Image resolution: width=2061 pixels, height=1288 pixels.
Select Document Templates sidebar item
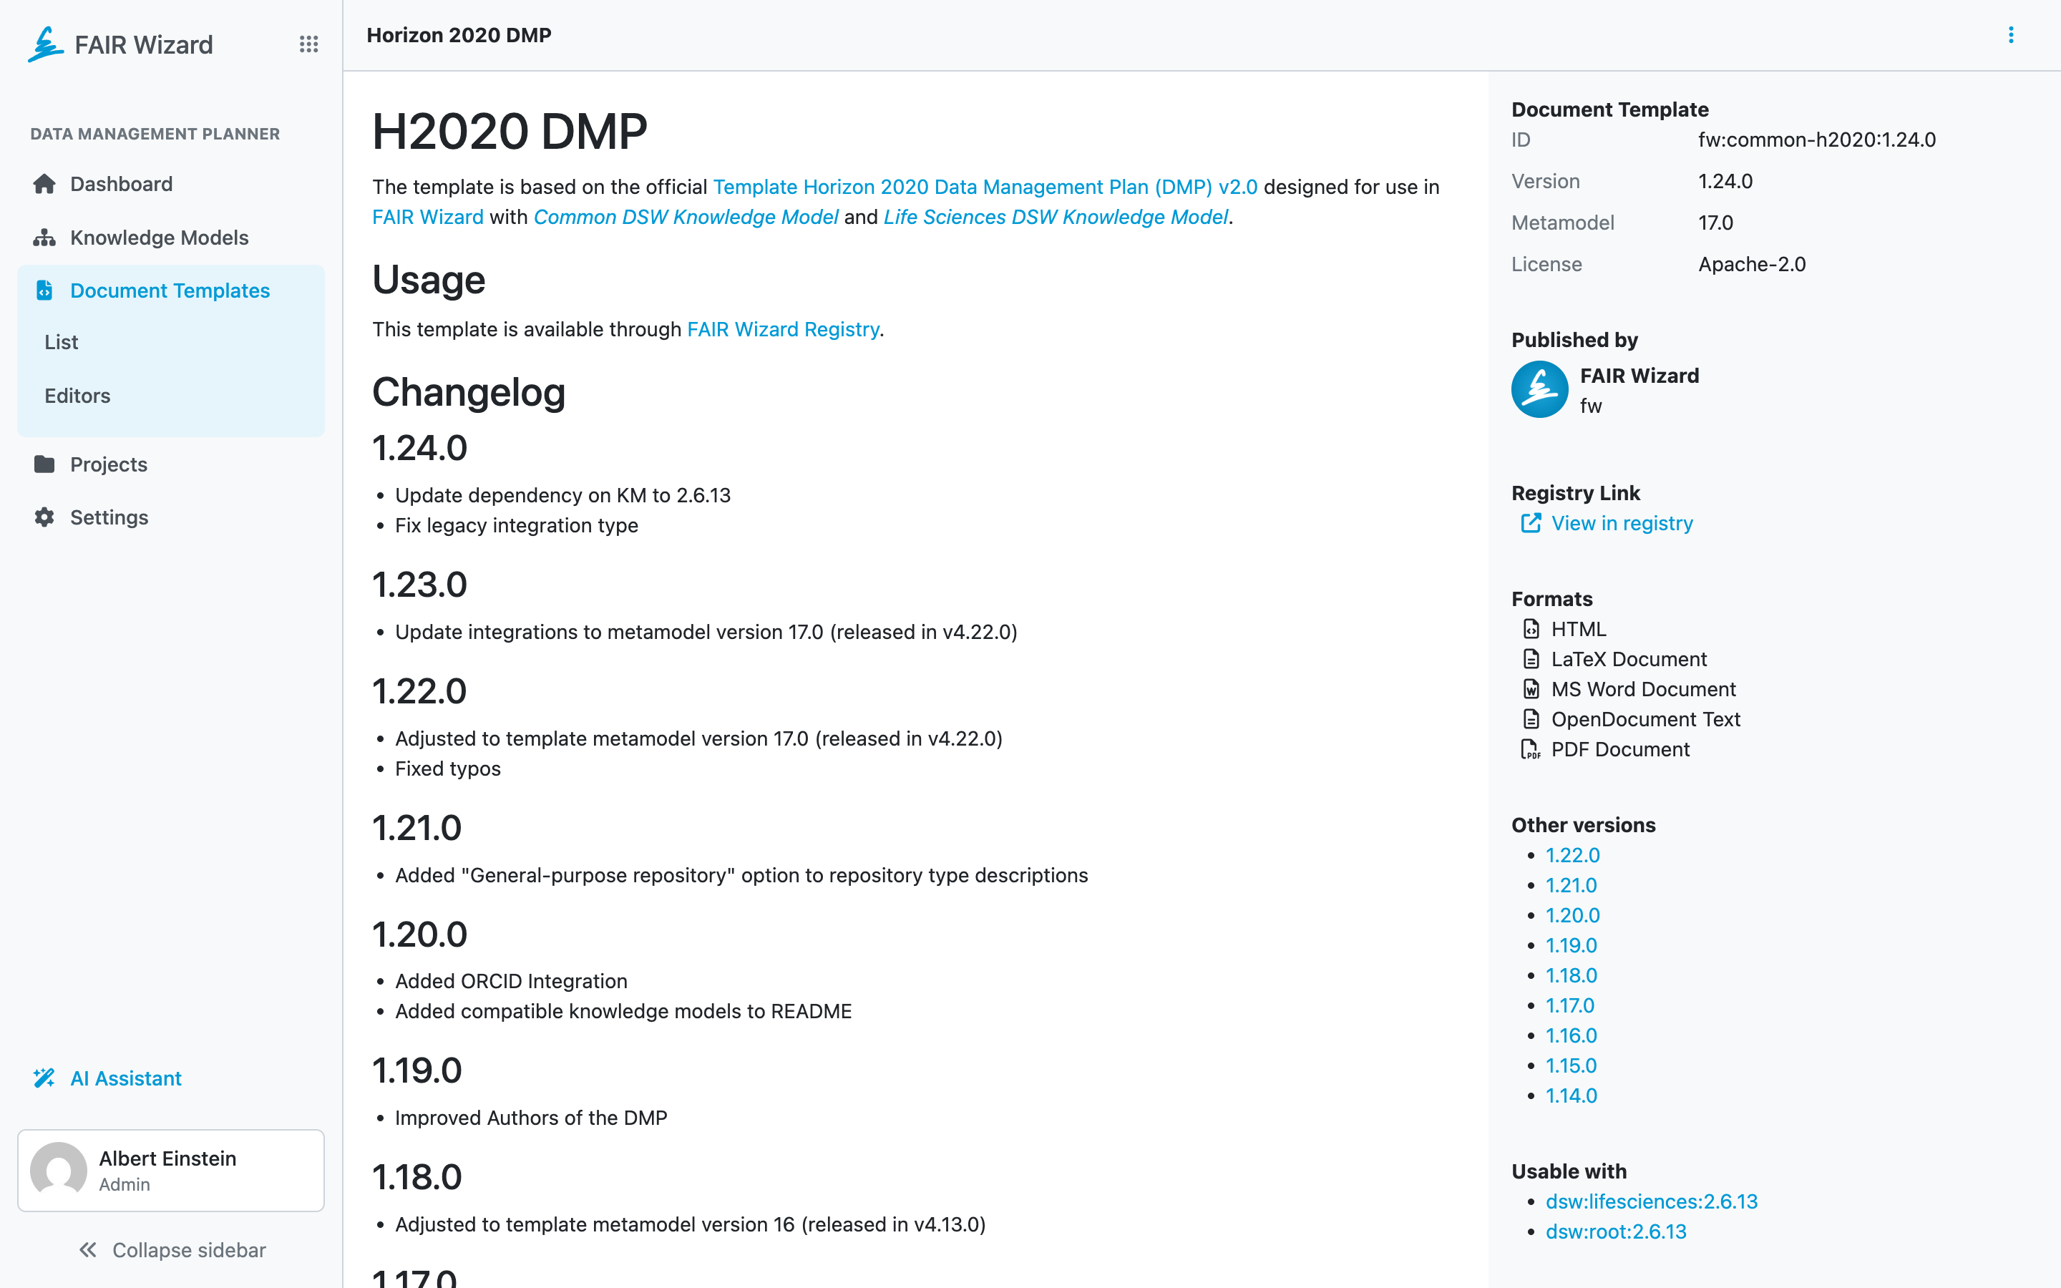pyautogui.click(x=170, y=291)
